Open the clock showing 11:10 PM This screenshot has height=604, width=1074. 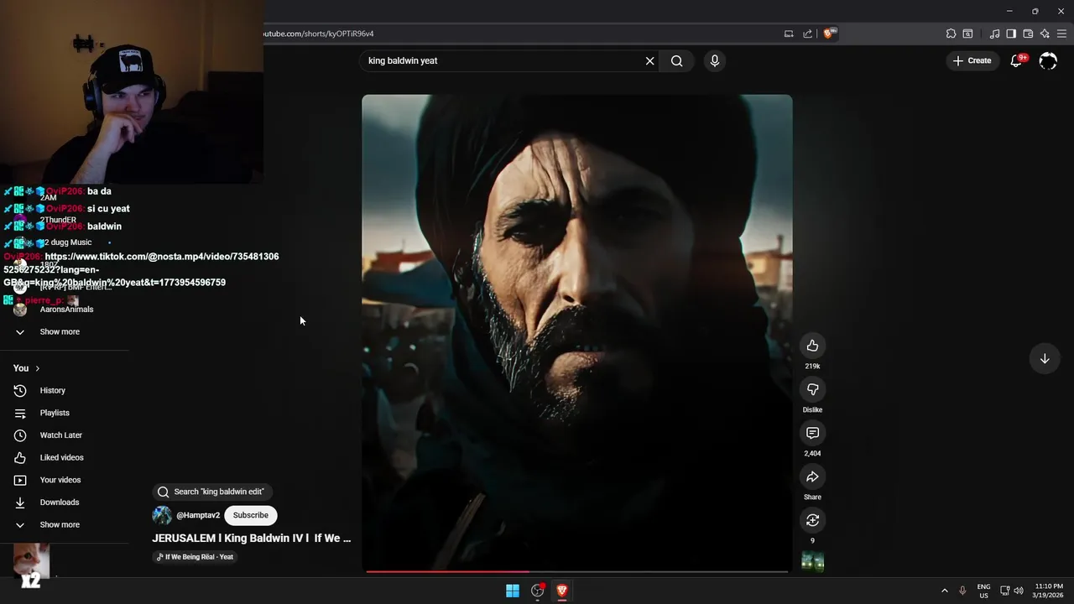pyautogui.click(x=1049, y=591)
